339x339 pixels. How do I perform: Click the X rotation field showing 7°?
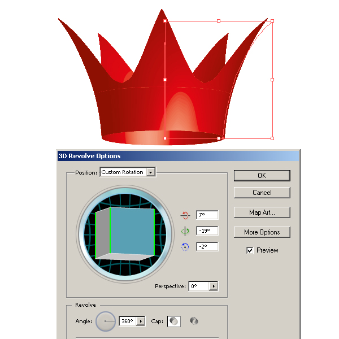pos(207,215)
